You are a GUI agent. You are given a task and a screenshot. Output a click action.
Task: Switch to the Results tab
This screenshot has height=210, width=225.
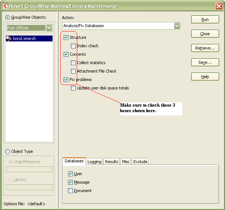pyautogui.click(x=111, y=162)
